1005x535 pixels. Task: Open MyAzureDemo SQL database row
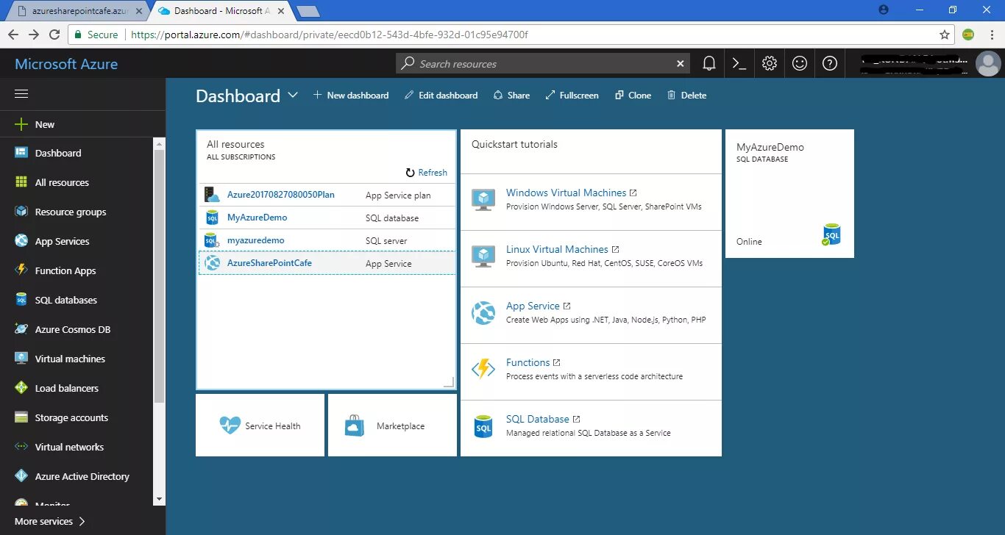click(327, 218)
